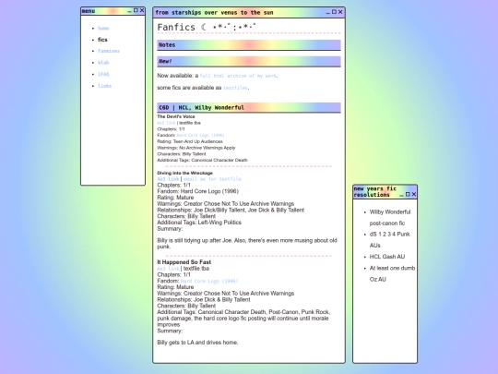Viewport: 498px width, 374px height.
Task: Open Hard Core Logo fandom link under It Happened So Fast
Action: point(209,281)
